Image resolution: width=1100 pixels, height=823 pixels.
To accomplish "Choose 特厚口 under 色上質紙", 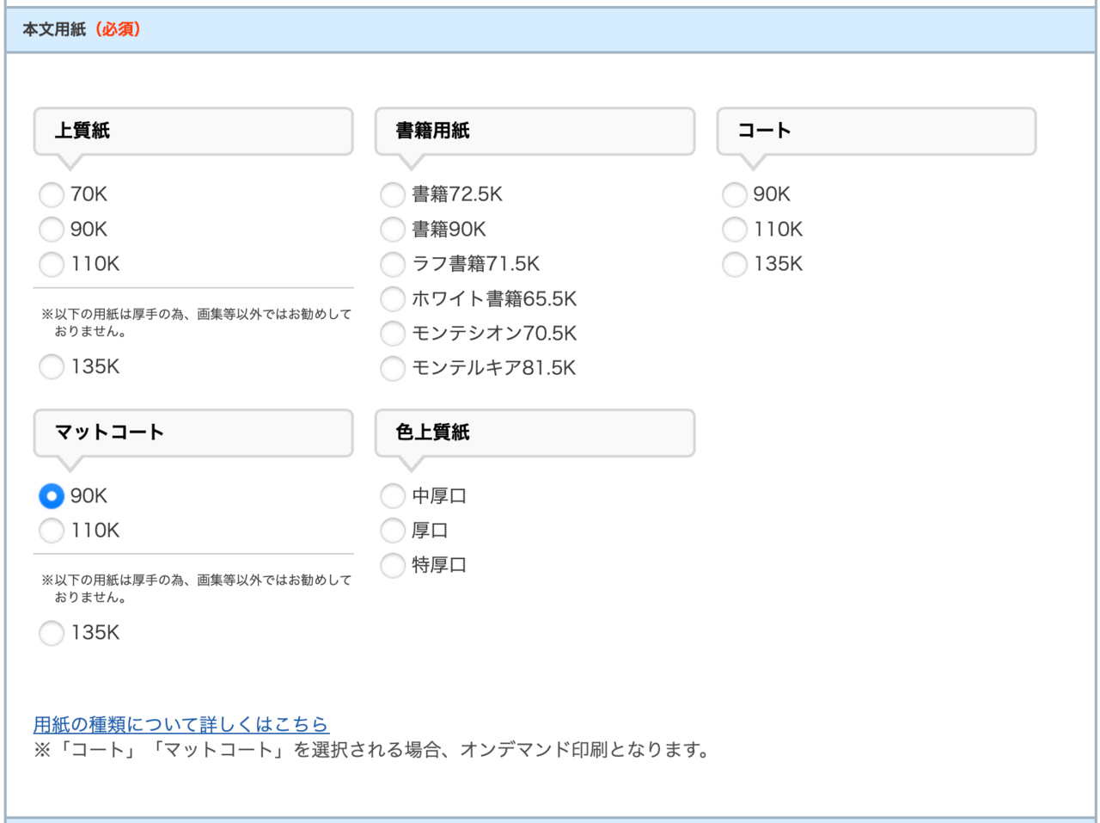I will [392, 566].
